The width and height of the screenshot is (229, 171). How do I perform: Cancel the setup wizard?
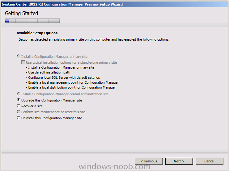[x=209, y=161]
